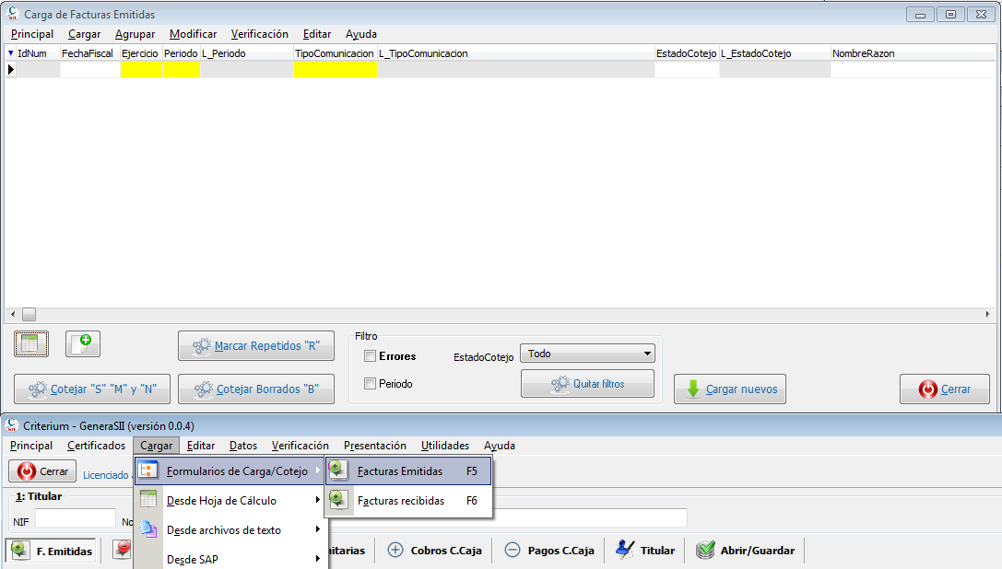Toggle the Periodo filter checkbox
Screen dimensions: 1002x569
tap(370, 384)
